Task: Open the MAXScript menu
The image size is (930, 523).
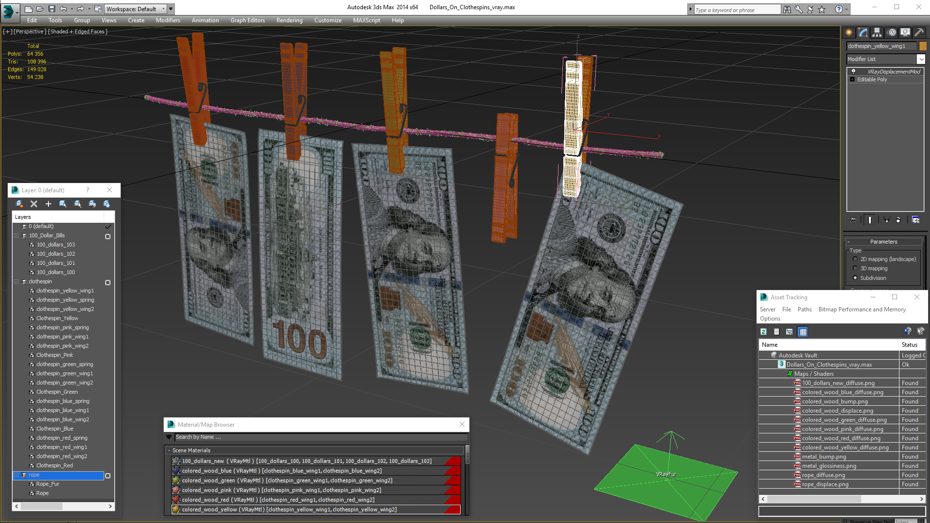Action: (x=366, y=20)
